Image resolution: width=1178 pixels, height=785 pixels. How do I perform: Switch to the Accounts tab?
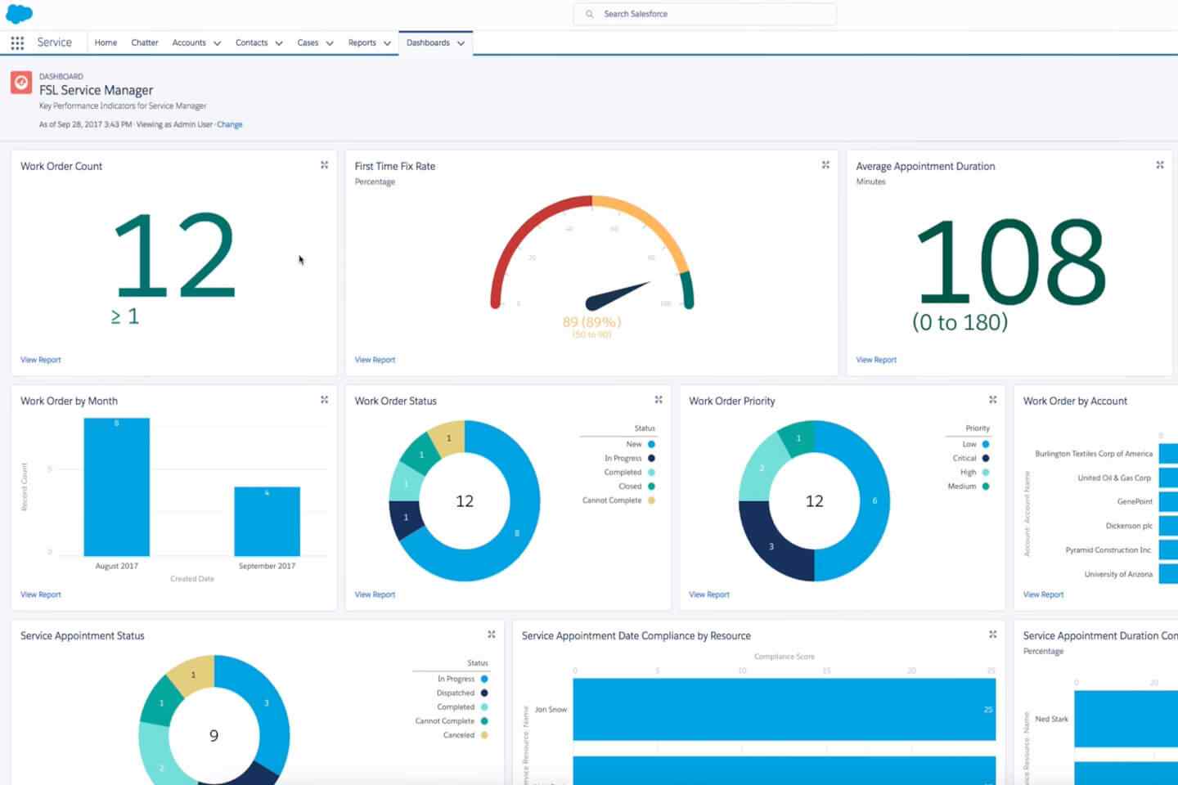click(189, 43)
